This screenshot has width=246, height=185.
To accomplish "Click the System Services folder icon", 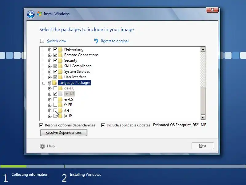I will 60,72.
